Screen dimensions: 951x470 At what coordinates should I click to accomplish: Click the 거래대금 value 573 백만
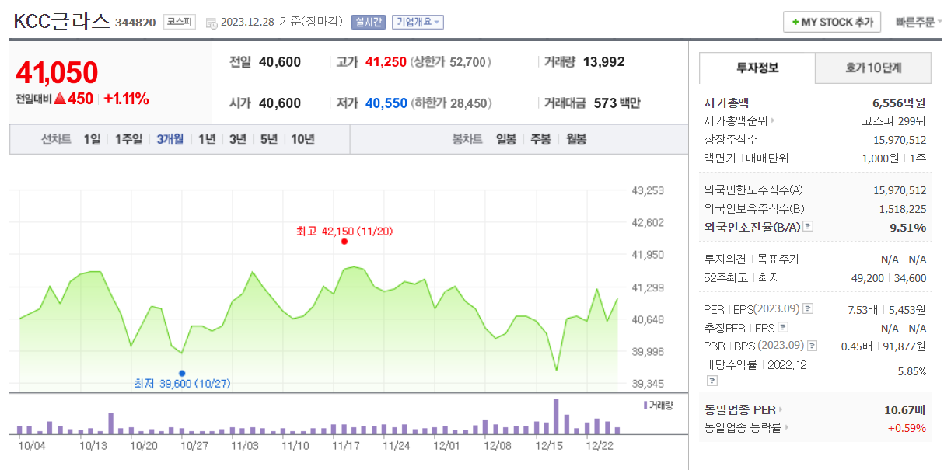(x=617, y=103)
